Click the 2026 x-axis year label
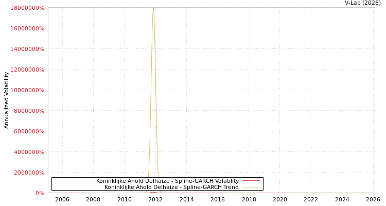 point(373,199)
